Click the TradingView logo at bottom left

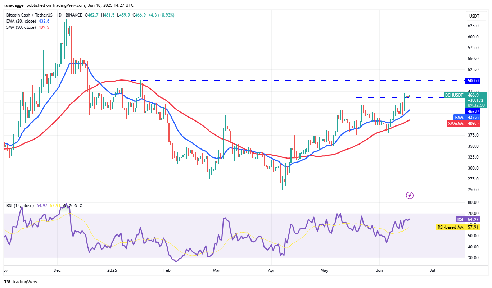pyautogui.click(x=21, y=282)
